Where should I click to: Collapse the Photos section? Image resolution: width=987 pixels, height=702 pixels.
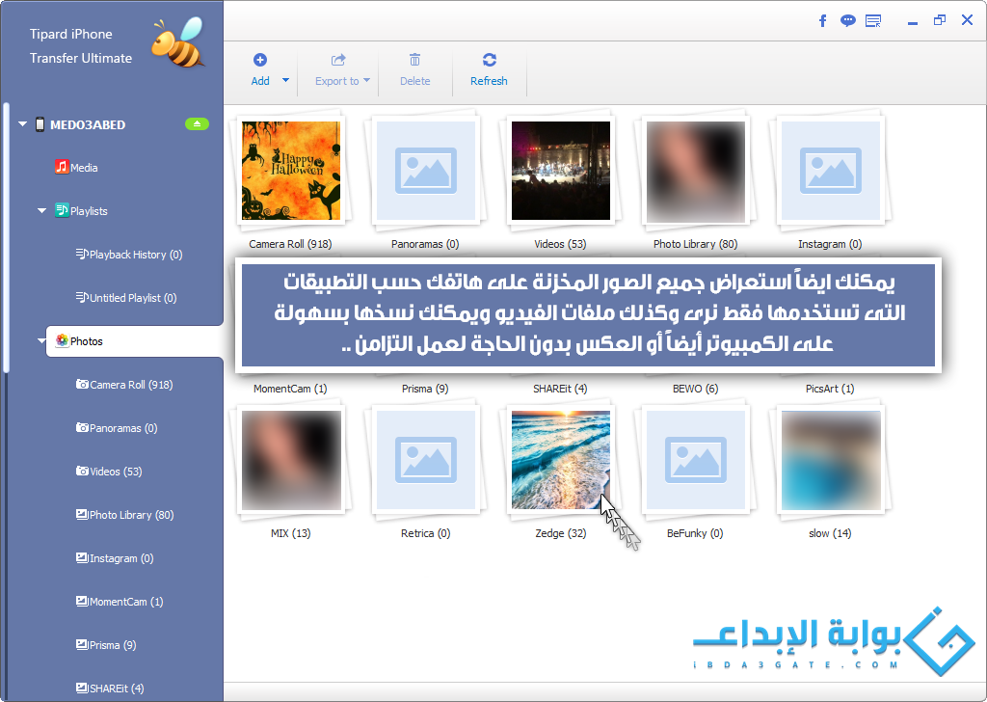pyautogui.click(x=41, y=341)
